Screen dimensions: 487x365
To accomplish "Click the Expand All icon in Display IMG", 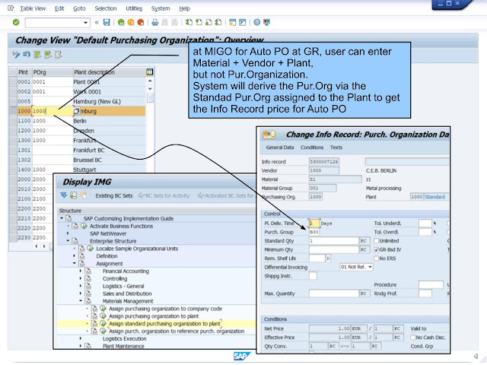I will coord(64,195).
